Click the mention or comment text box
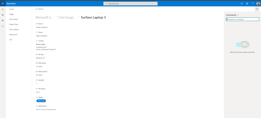This screenshot has height=118, width=261. click(x=243, y=19)
